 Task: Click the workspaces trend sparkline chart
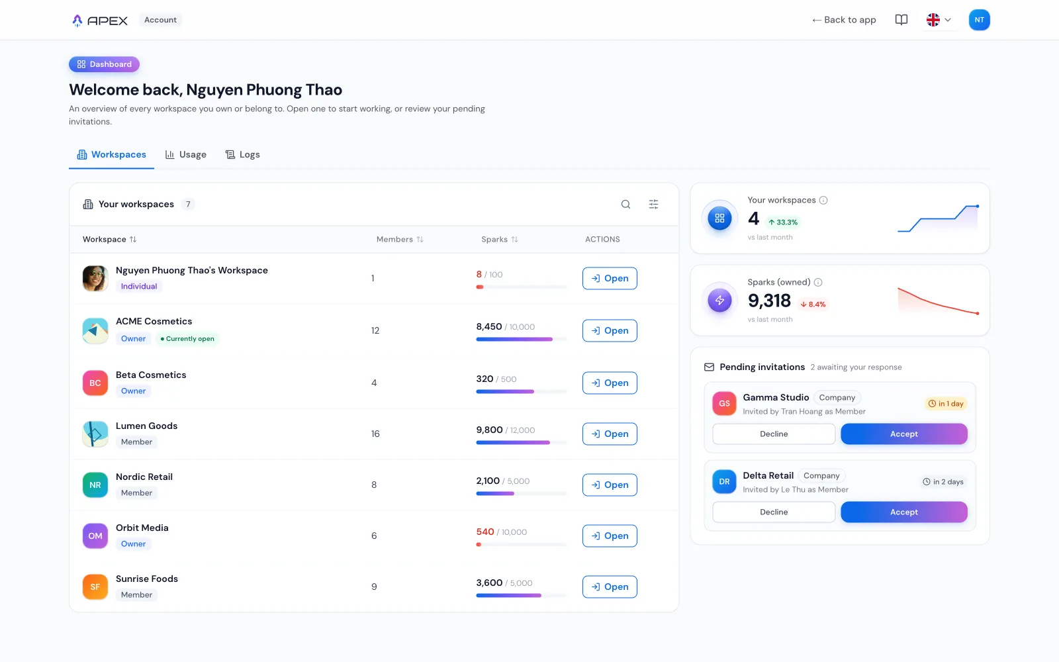pos(938,218)
